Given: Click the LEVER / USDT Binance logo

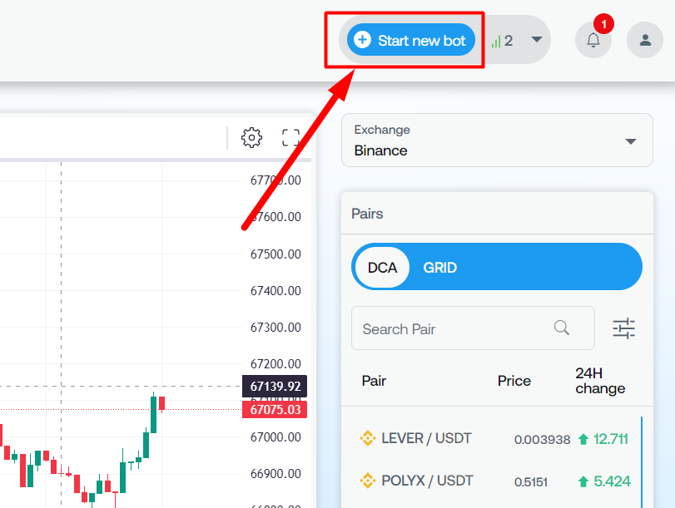Looking at the screenshot, I should [367, 438].
